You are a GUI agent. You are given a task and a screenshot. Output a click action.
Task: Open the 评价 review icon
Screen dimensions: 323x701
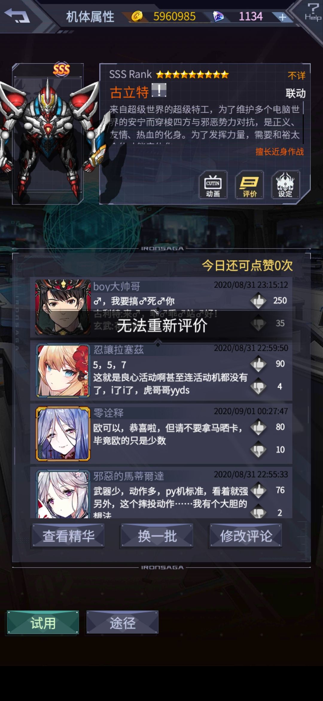click(249, 185)
